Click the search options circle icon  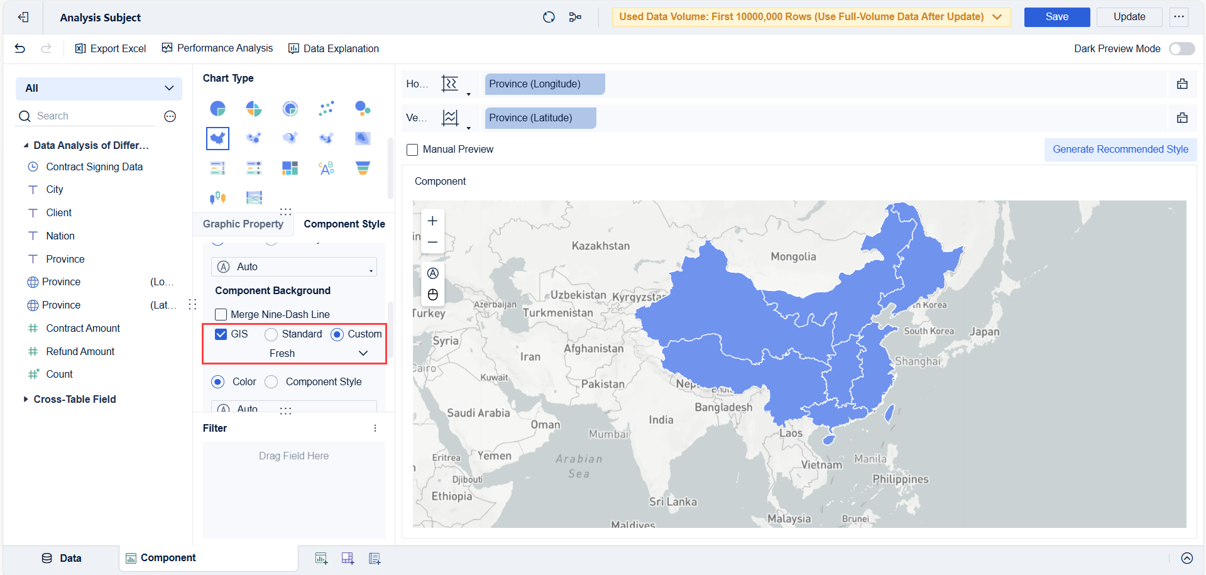[x=170, y=116]
